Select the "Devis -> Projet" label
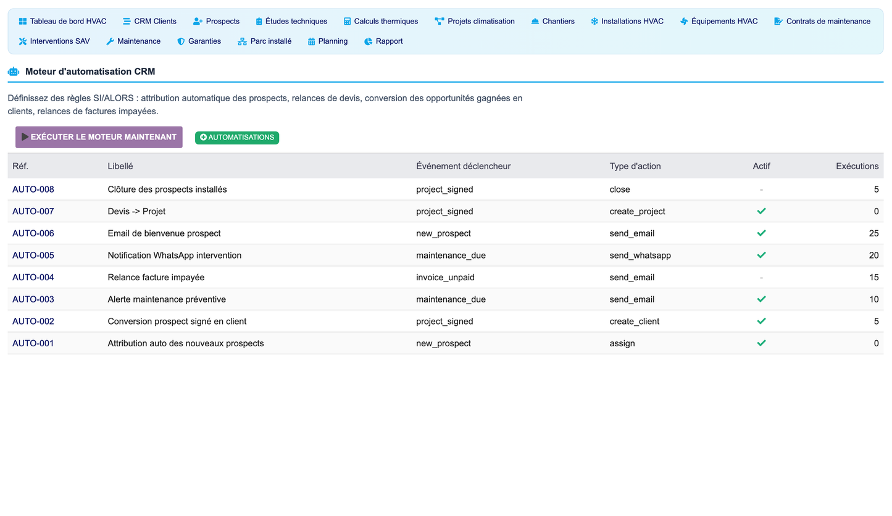The width and height of the screenshot is (892, 516). [x=136, y=211]
